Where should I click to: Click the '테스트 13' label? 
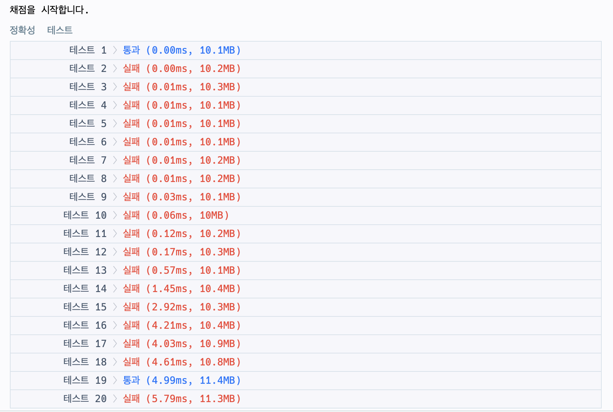[x=85, y=270]
